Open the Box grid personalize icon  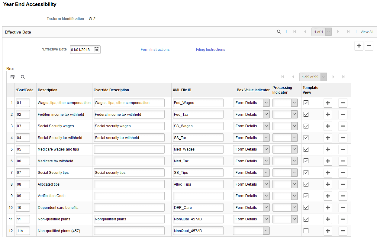[13, 77]
